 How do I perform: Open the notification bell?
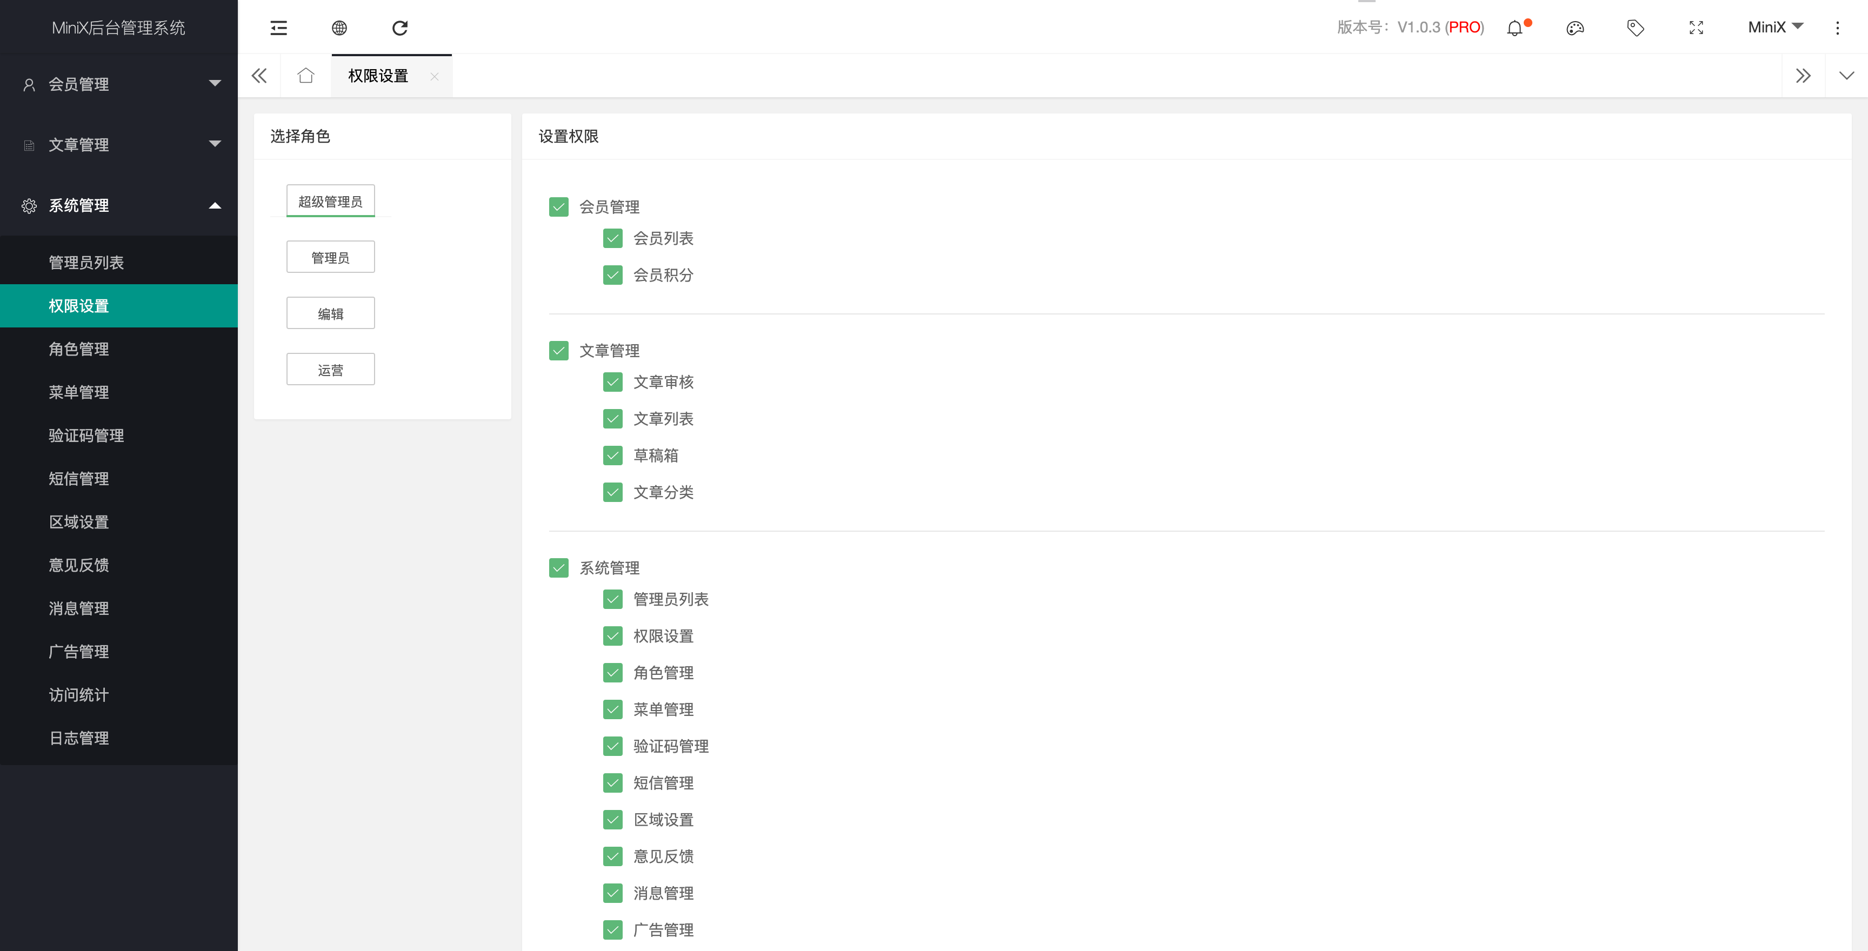(1515, 28)
